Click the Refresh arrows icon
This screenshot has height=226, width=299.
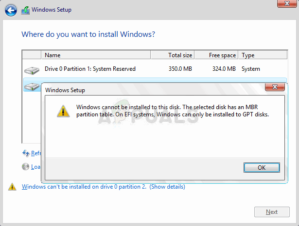click(26, 153)
